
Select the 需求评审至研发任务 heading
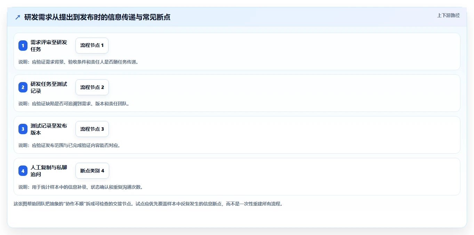coord(49,46)
